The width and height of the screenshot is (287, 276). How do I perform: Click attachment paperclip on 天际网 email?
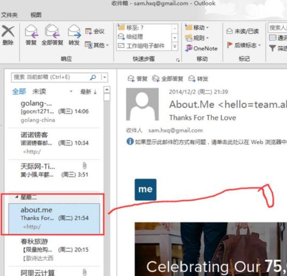tap(84, 166)
